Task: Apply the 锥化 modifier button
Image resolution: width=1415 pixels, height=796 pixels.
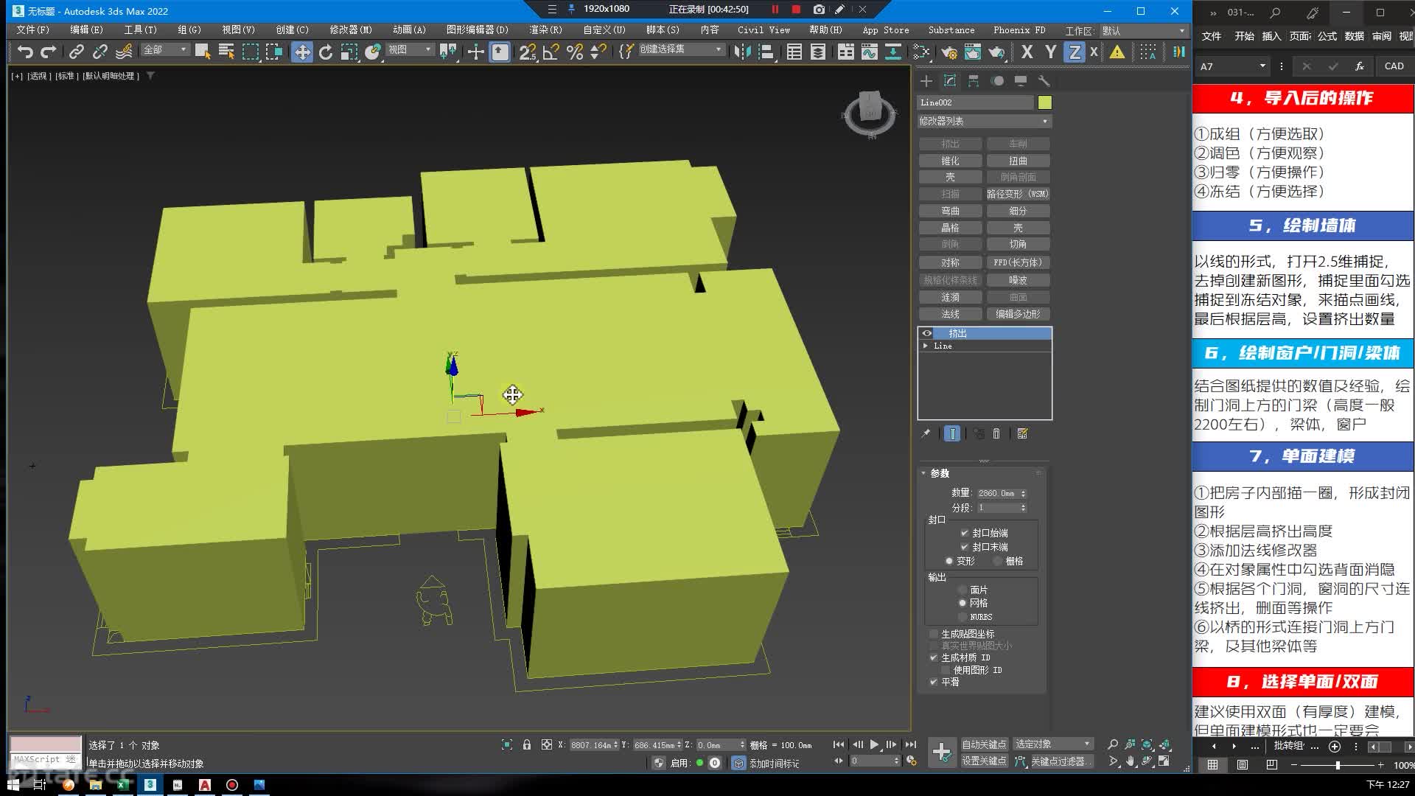Action: (x=950, y=161)
